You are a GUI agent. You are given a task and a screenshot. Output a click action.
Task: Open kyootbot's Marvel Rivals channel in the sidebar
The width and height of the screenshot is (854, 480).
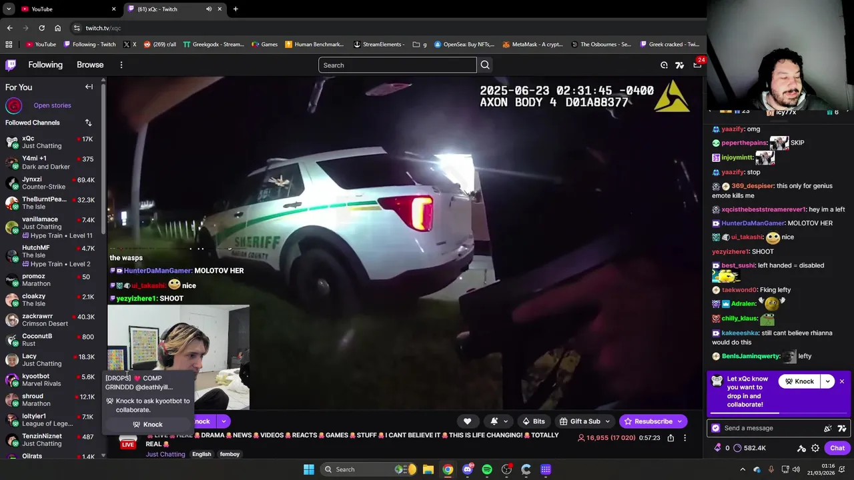point(51,379)
